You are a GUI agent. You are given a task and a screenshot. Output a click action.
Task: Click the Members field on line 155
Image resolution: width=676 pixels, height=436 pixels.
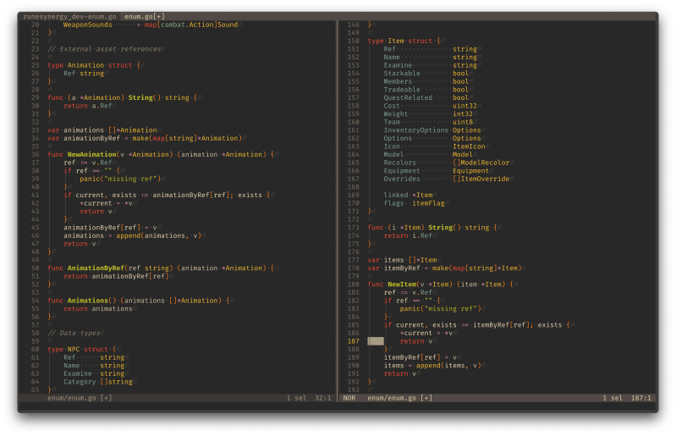pos(398,81)
